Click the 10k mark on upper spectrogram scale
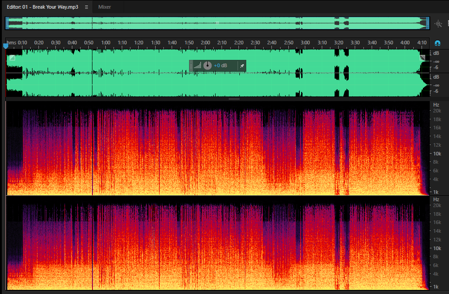 (x=437, y=154)
